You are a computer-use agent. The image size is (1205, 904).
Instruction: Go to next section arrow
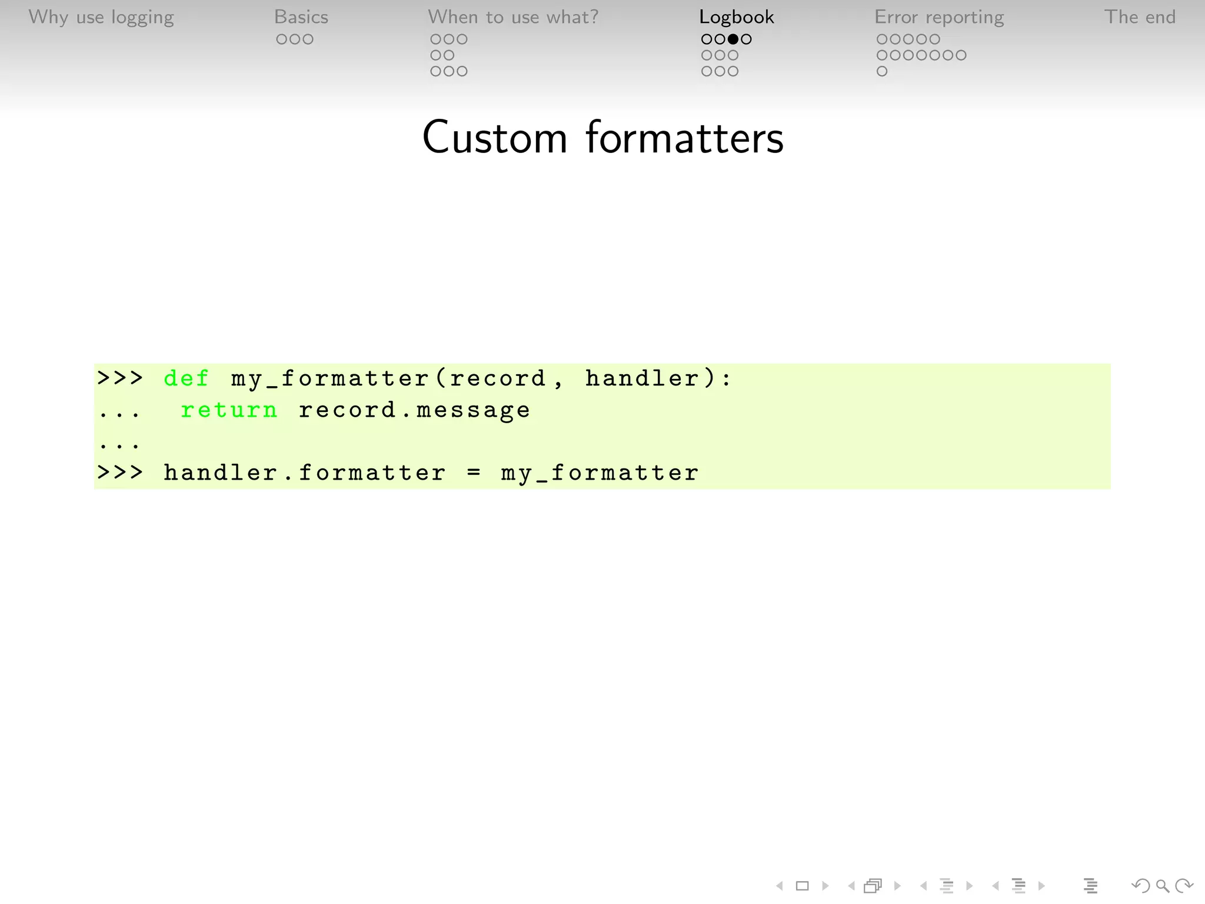coord(1041,886)
